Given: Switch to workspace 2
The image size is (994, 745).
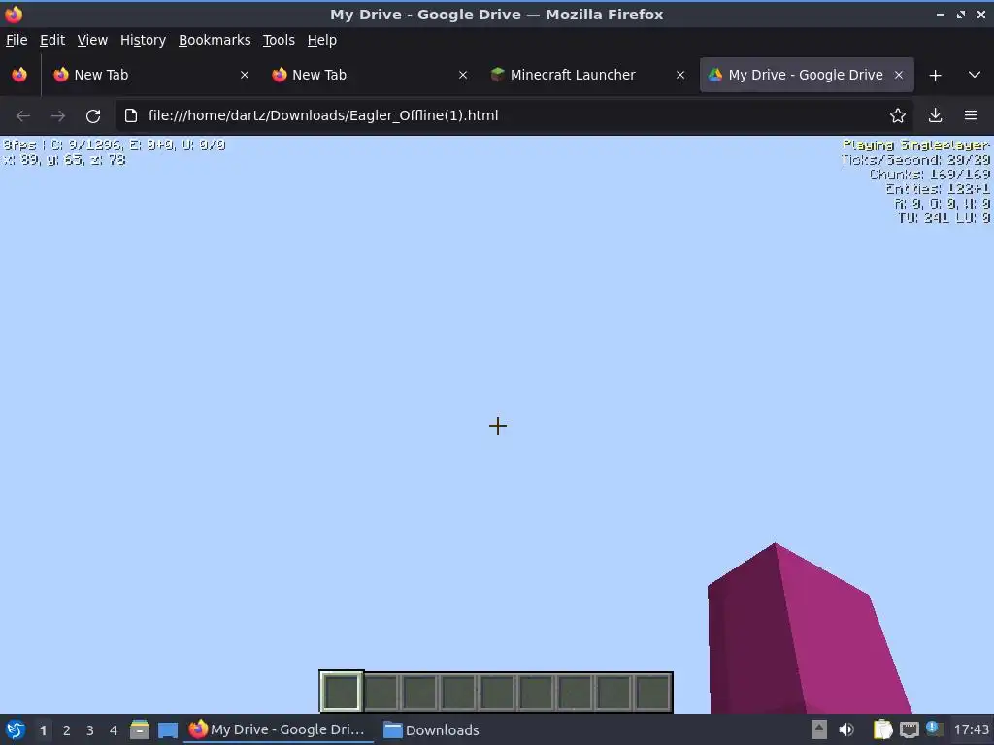Looking at the screenshot, I should [67, 730].
